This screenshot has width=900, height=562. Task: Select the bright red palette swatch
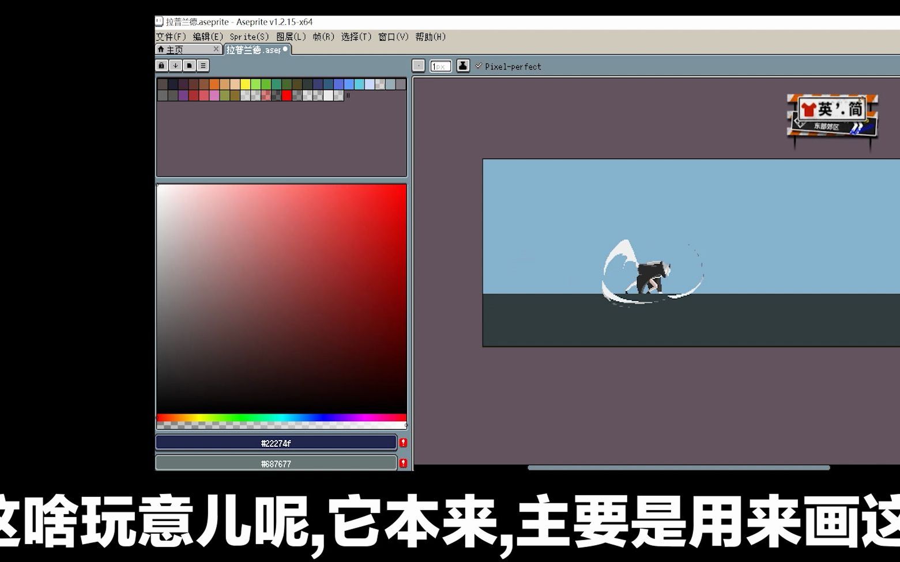[287, 96]
